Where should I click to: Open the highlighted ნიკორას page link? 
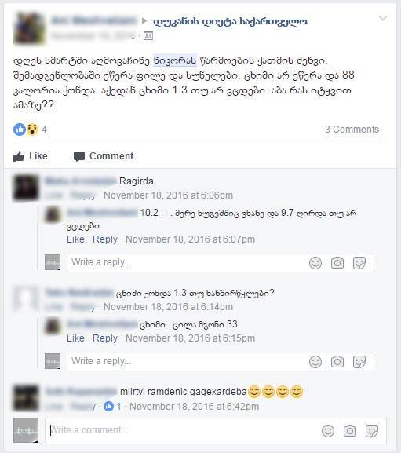[175, 60]
